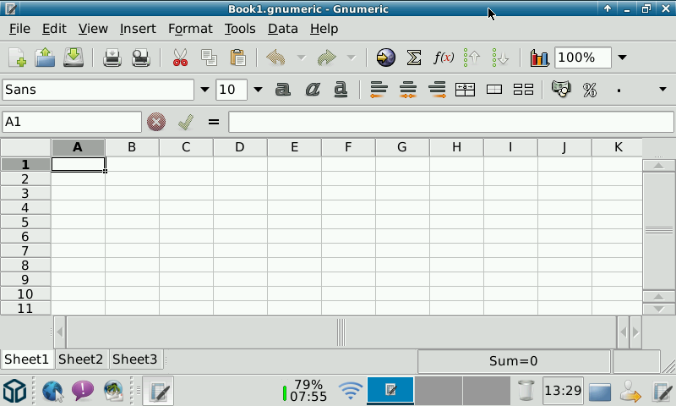Image resolution: width=676 pixels, height=406 pixels.
Task: Toggle bold formatting
Action: 283,90
